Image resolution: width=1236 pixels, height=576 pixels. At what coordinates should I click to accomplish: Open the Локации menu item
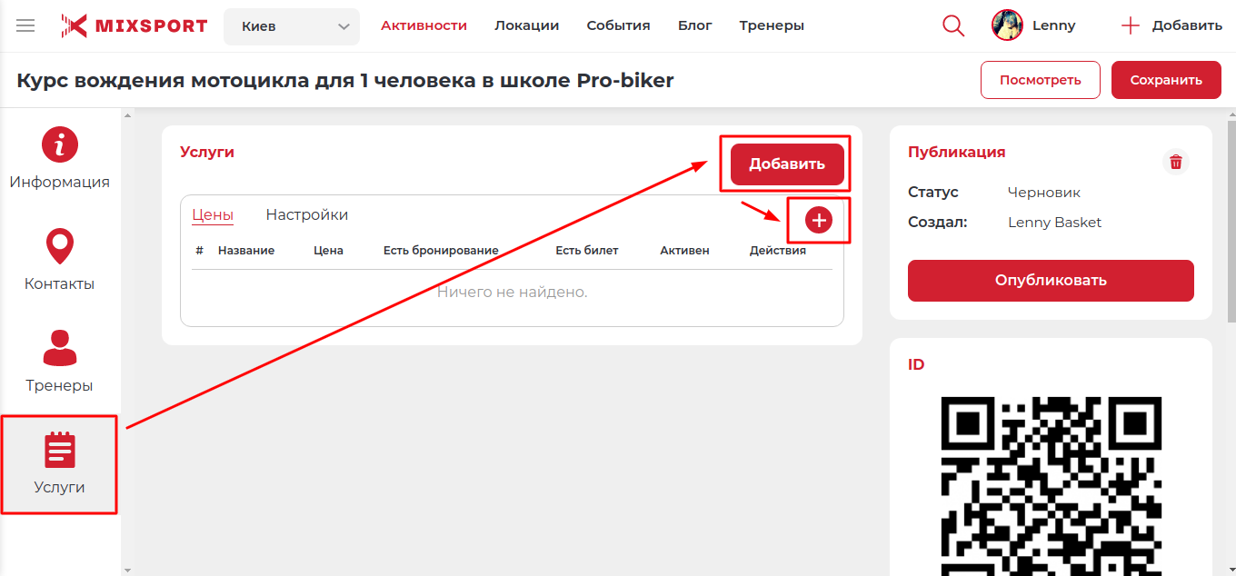click(x=526, y=25)
